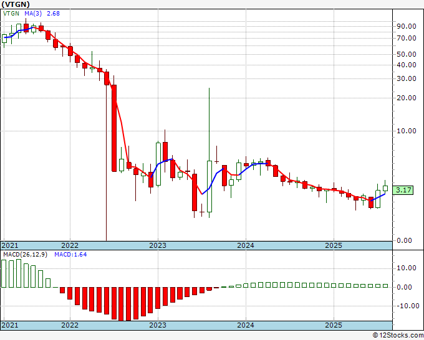Click the 40.00 price axis label
This screenshot has width=424, height=340.
tap(406, 65)
